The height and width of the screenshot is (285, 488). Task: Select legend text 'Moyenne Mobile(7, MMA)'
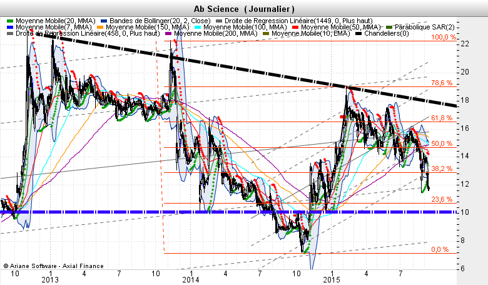(54, 27)
